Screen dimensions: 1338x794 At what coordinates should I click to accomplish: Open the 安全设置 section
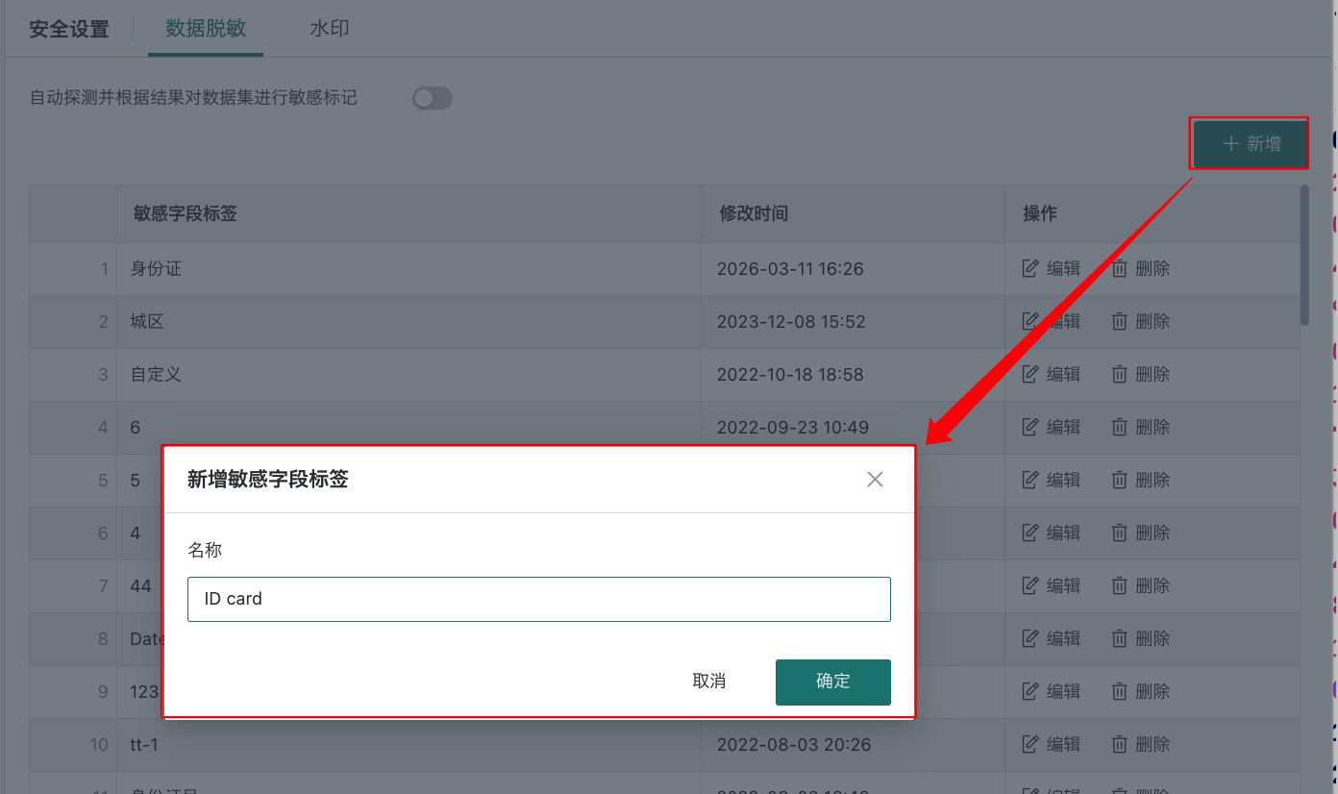(69, 29)
